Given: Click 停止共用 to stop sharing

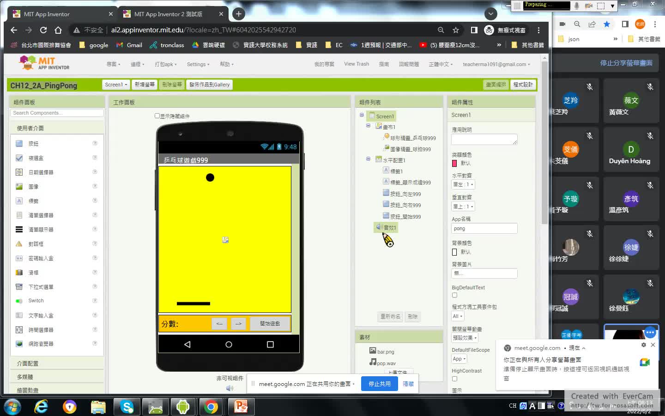Looking at the screenshot, I should pyautogui.click(x=380, y=384).
